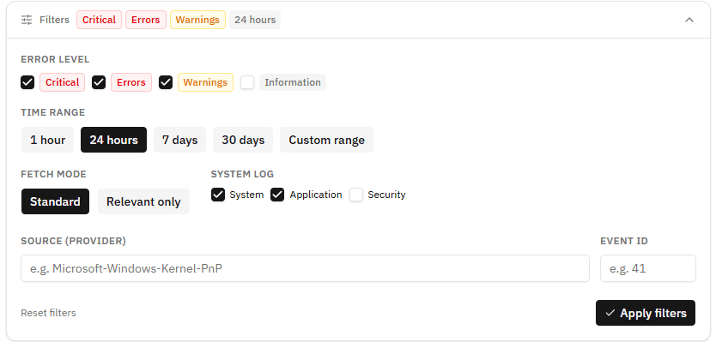Image resolution: width=722 pixels, height=342 pixels.
Task: Uncheck the System log checkbox
Action: click(218, 195)
